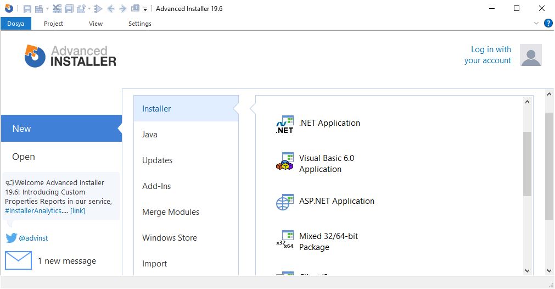The height and width of the screenshot is (289, 555).
Task: Click the outer page scrollbar down arrow
Action: click(x=549, y=270)
